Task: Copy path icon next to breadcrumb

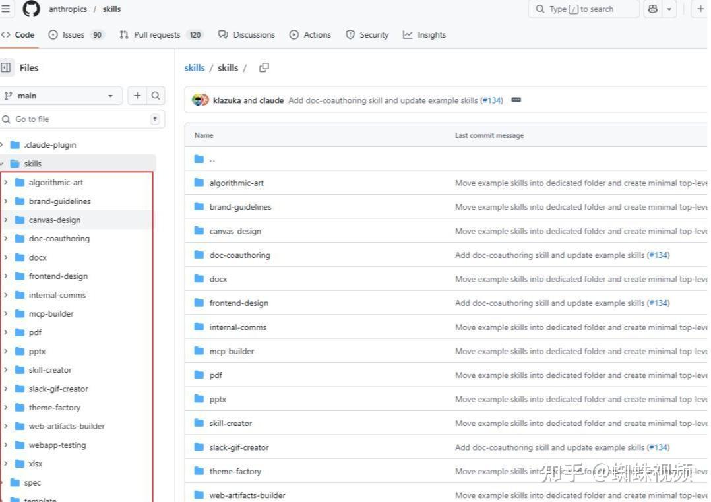Action: coord(264,67)
